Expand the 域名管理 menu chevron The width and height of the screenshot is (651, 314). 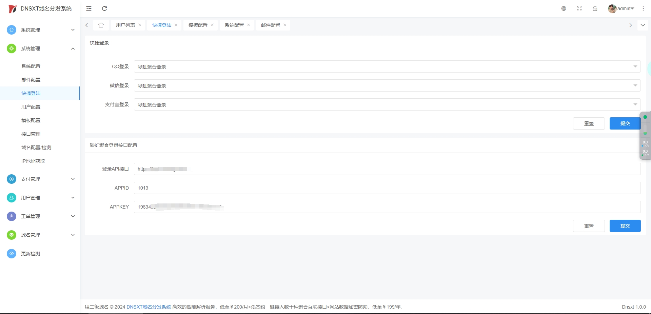[x=73, y=235]
